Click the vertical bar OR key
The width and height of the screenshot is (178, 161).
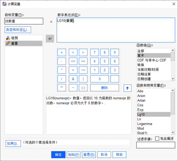(x=83, y=79)
